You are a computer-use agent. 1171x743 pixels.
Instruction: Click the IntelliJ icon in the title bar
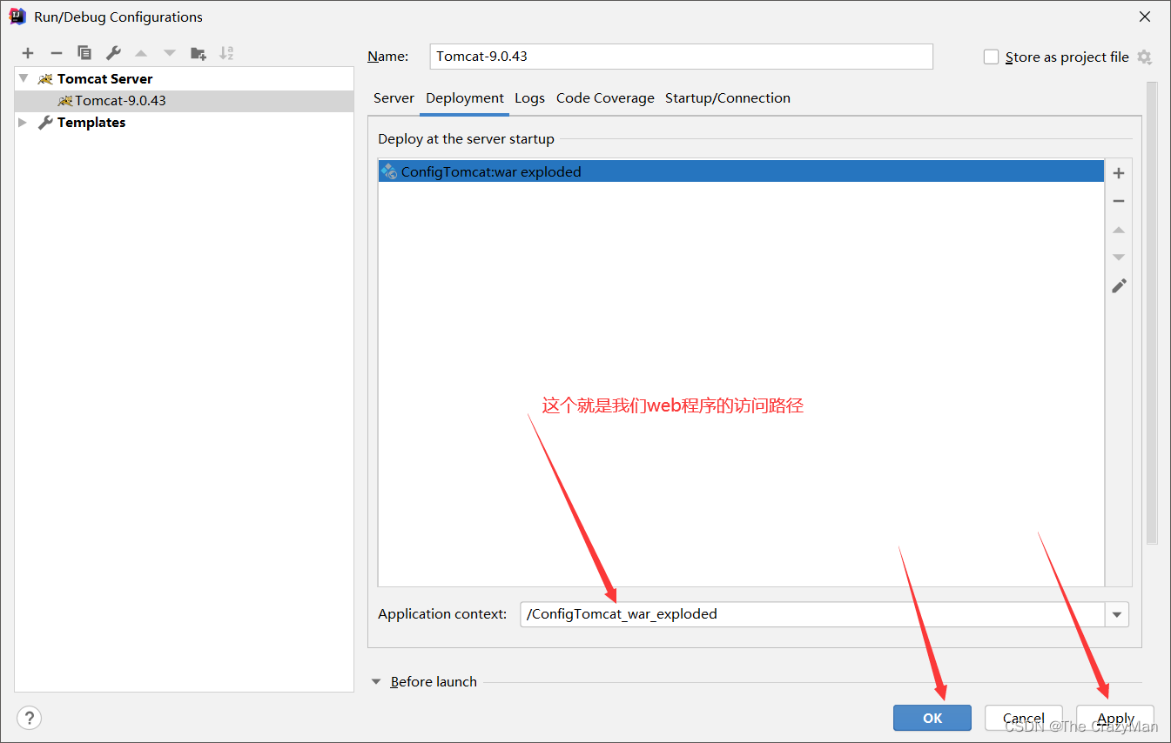pos(17,17)
